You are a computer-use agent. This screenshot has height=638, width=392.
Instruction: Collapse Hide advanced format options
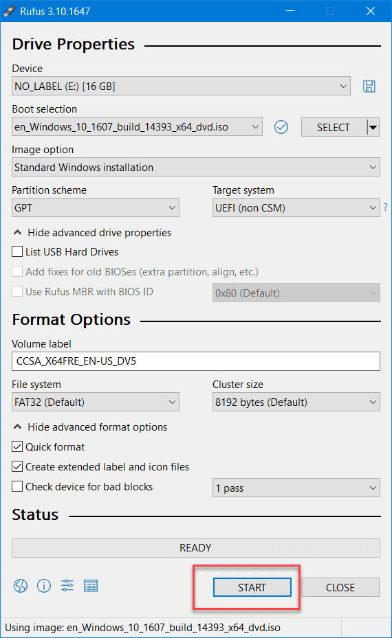click(x=90, y=427)
